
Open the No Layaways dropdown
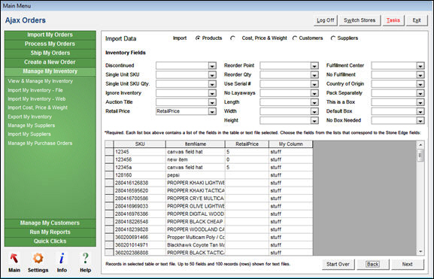(x=314, y=93)
